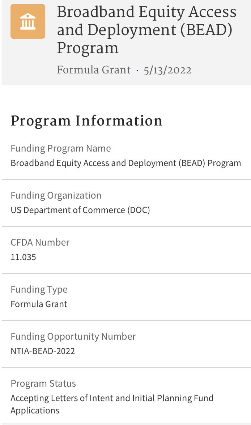
Task: Select the Program Information section heading
Action: tap(86, 121)
